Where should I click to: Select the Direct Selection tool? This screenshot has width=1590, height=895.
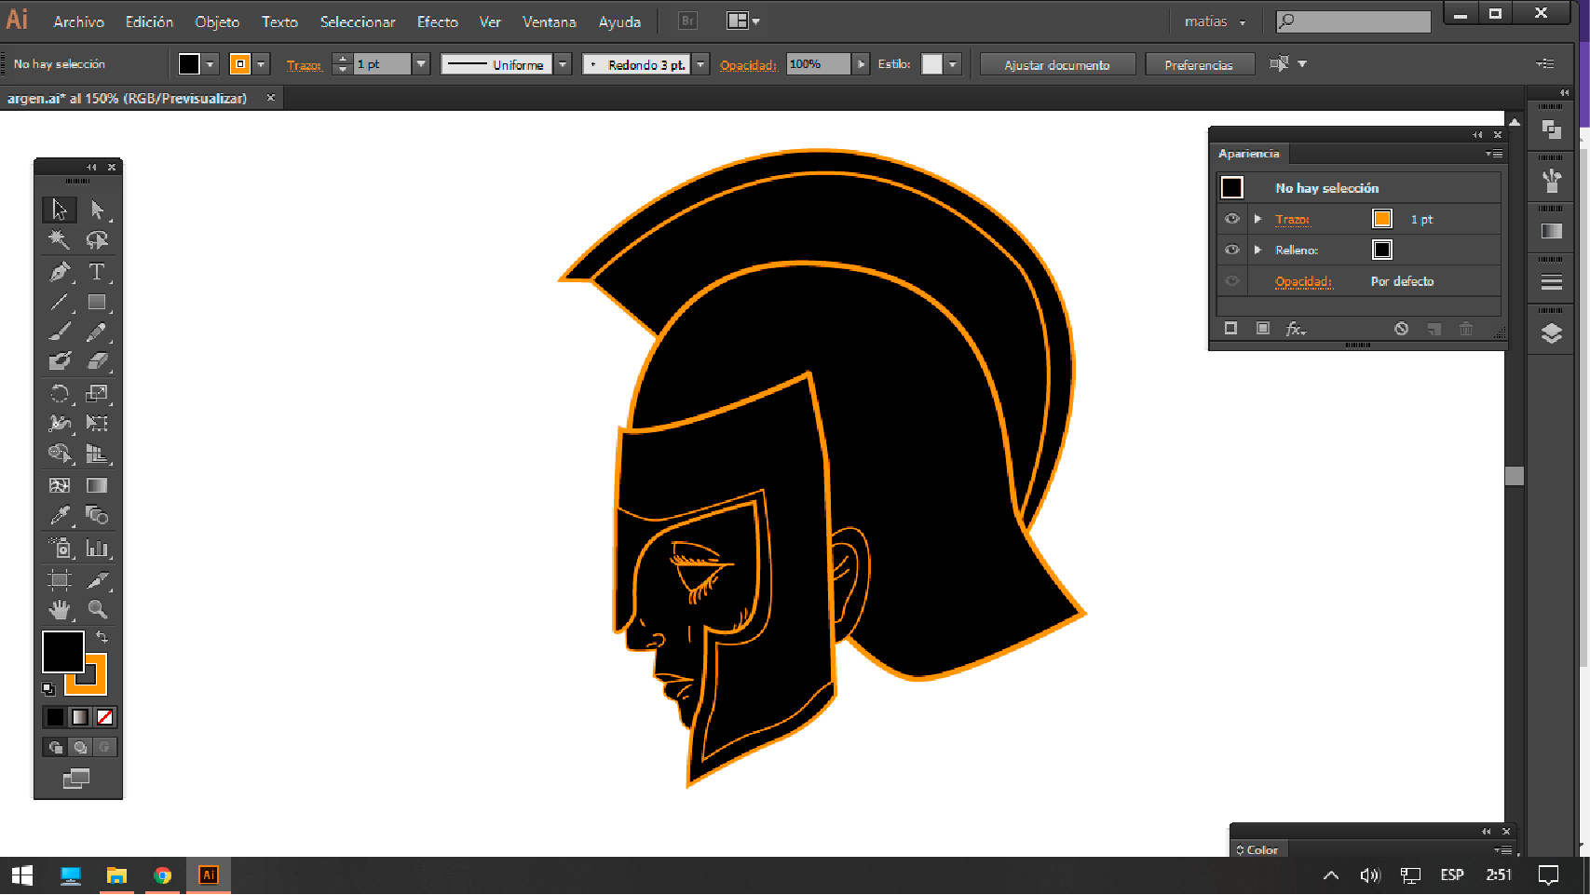[x=97, y=210]
